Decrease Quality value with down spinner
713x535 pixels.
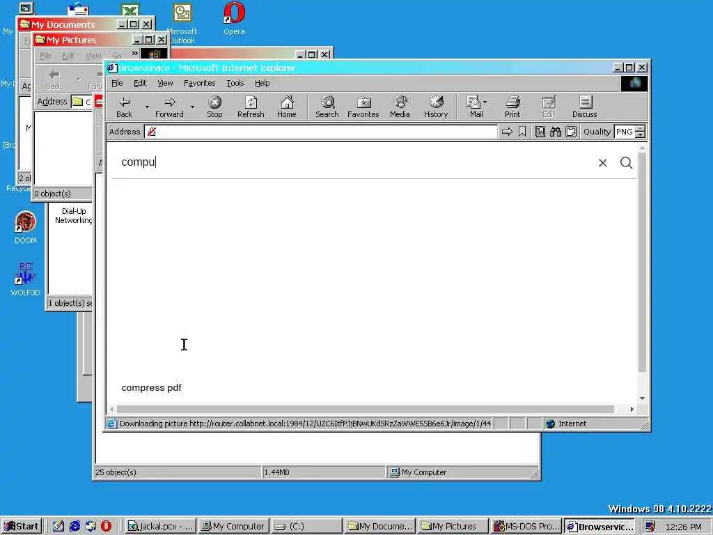coord(641,135)
